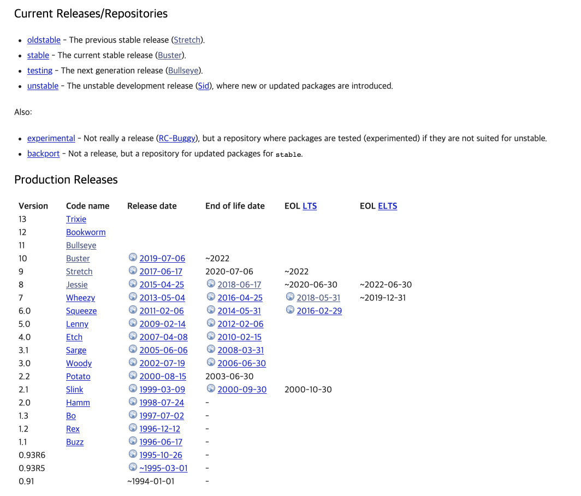This screenshot has width=581, height=496.
Task: Click the globe icon beside 2018-05-31
Action: tap(290, 297)
